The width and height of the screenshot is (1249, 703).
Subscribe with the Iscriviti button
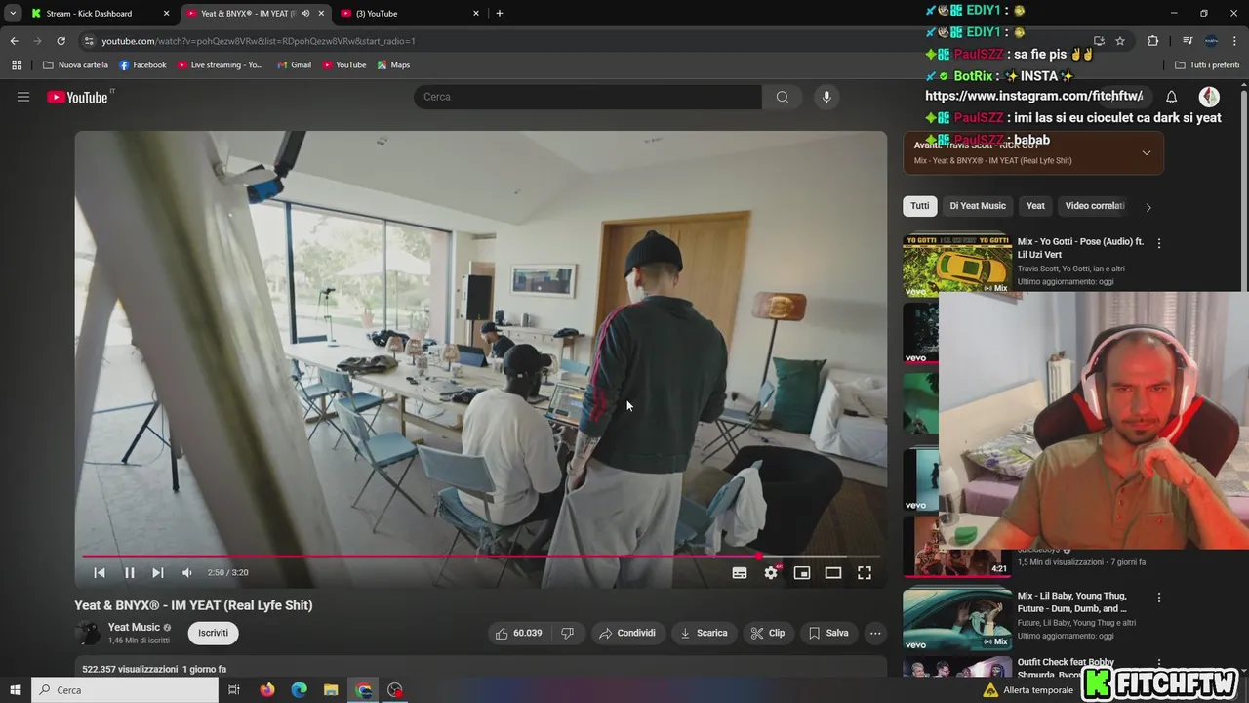213,633
